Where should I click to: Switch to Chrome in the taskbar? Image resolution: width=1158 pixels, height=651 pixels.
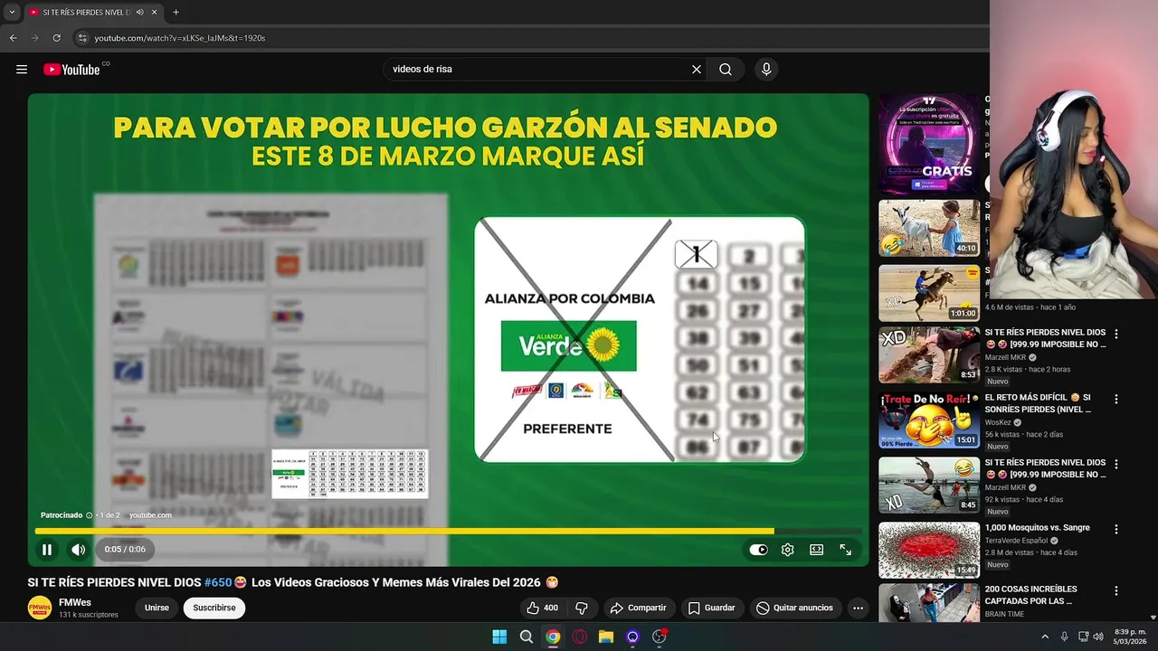[553, 637]
